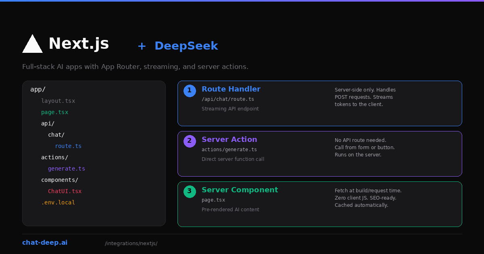
Task: Click the purple badge 2 on Server Action
Action: coord(190,141)
